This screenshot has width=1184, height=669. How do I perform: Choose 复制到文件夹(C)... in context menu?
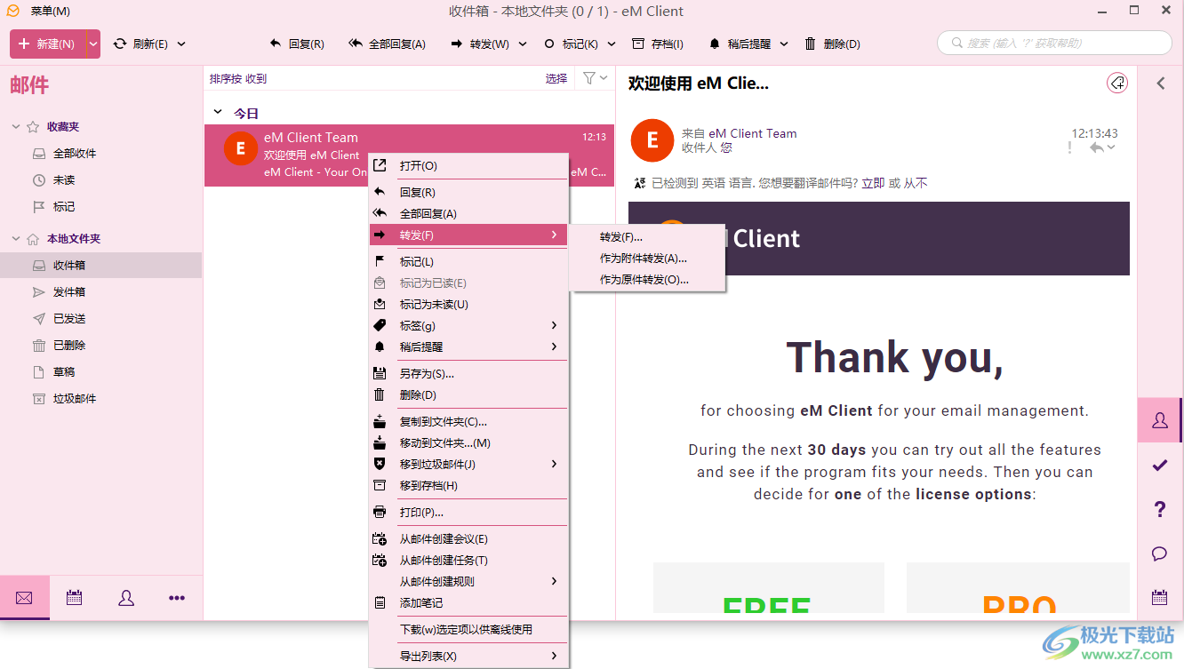(x=468, y=422)
